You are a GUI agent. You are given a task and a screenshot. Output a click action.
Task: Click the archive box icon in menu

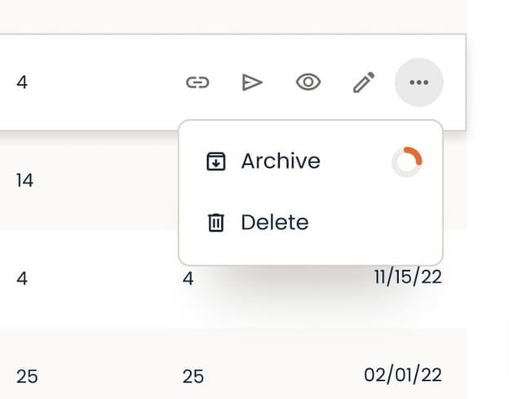216,161
